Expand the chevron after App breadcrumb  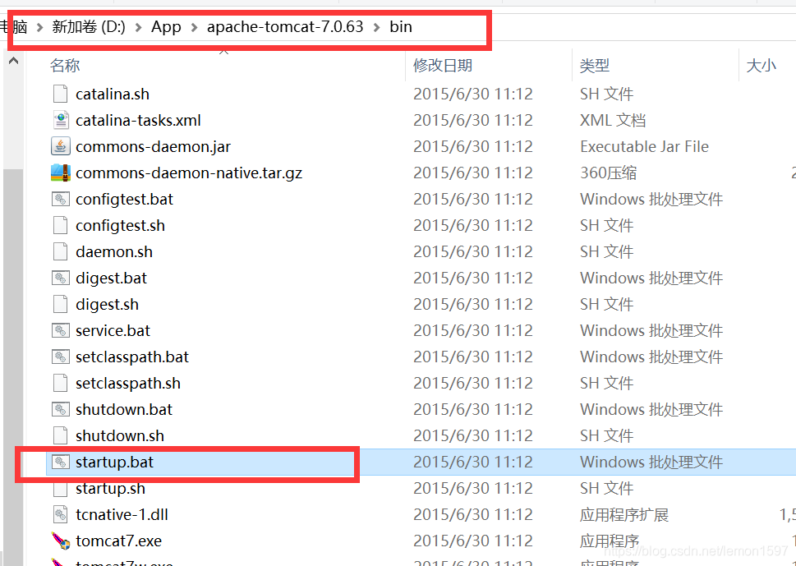click(194, 27)
